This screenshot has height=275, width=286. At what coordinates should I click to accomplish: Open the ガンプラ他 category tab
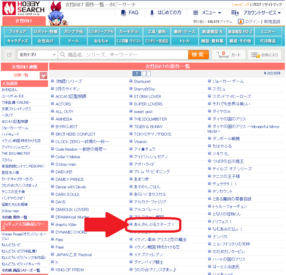click(74, 32)
